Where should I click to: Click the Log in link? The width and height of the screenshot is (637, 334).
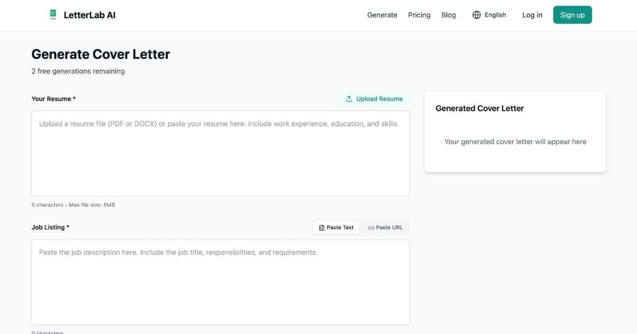pos(532,15)
